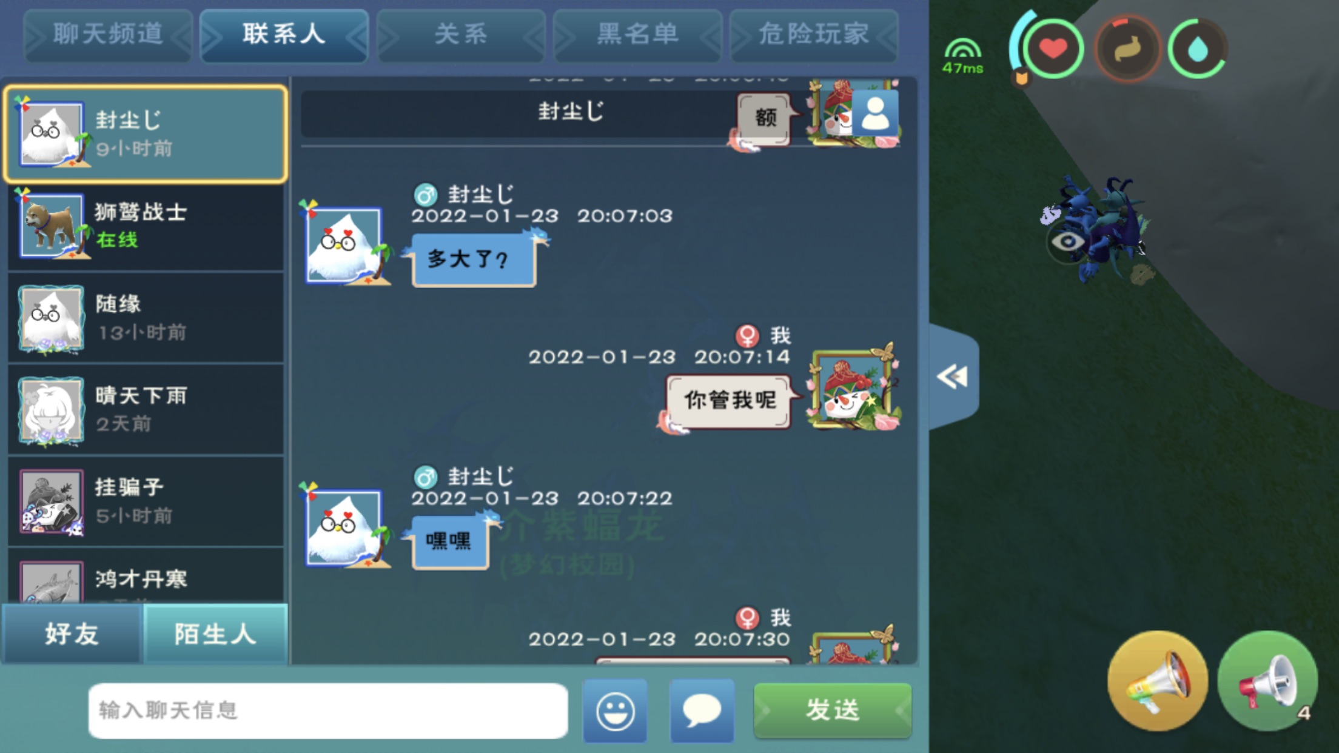
Task: Toggle the eye visibility icon
Action: click(1067, 241)
